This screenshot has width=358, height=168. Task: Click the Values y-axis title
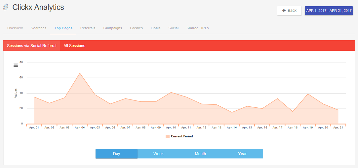(16, 93)
